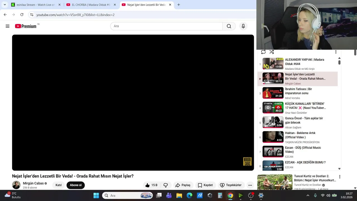Start voice search with microphone icon
357x201 pixels.
[243, 26]
